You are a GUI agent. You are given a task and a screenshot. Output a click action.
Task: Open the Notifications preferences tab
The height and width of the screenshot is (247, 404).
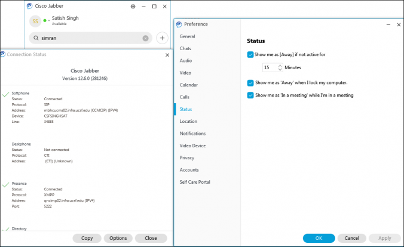tap(192, 134)
